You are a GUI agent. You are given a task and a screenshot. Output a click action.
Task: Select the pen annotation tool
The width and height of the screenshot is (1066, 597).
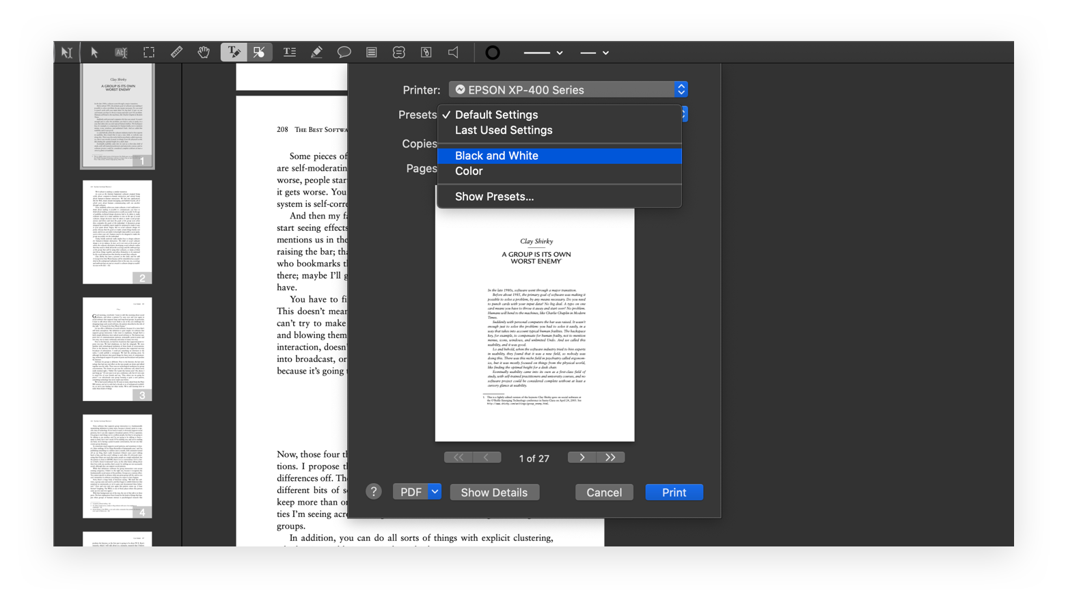(x=316, y=52)
